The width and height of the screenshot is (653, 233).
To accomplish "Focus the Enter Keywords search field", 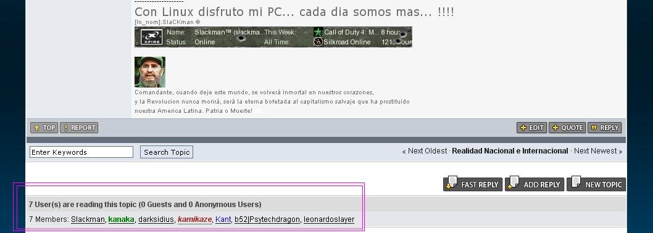I will coord(81,152).
